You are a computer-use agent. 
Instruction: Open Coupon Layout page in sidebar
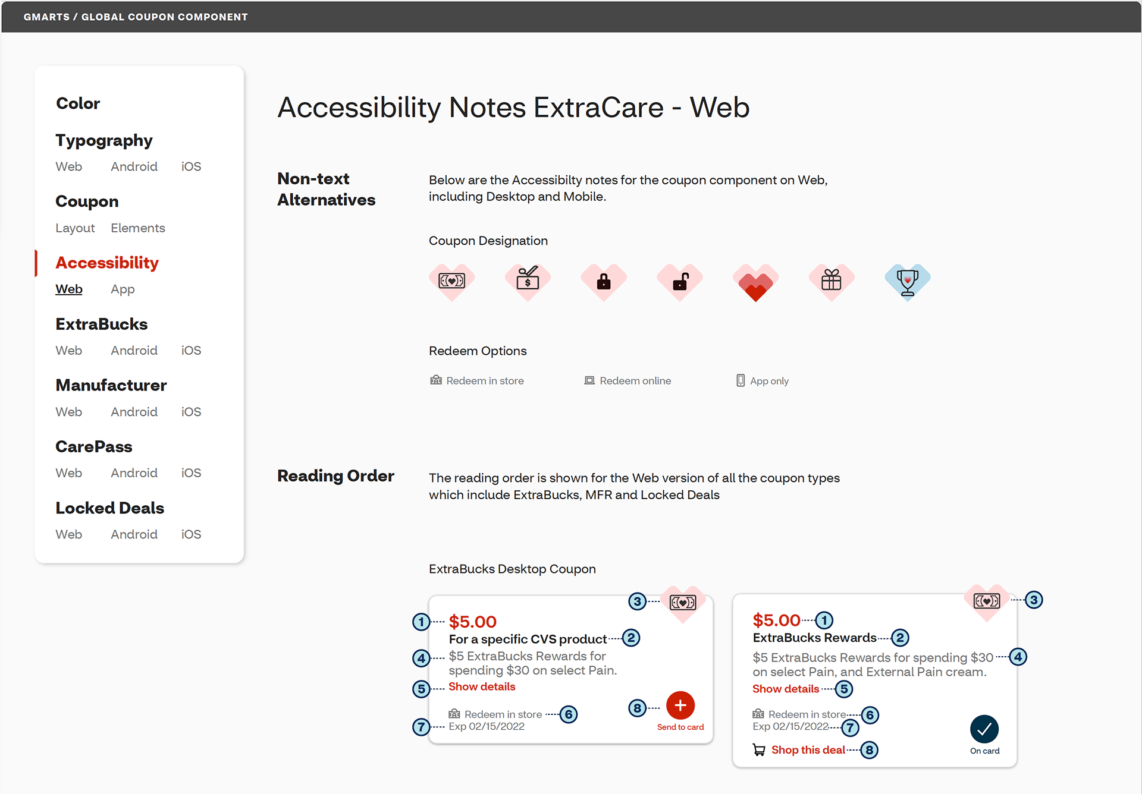pos(75,228)
